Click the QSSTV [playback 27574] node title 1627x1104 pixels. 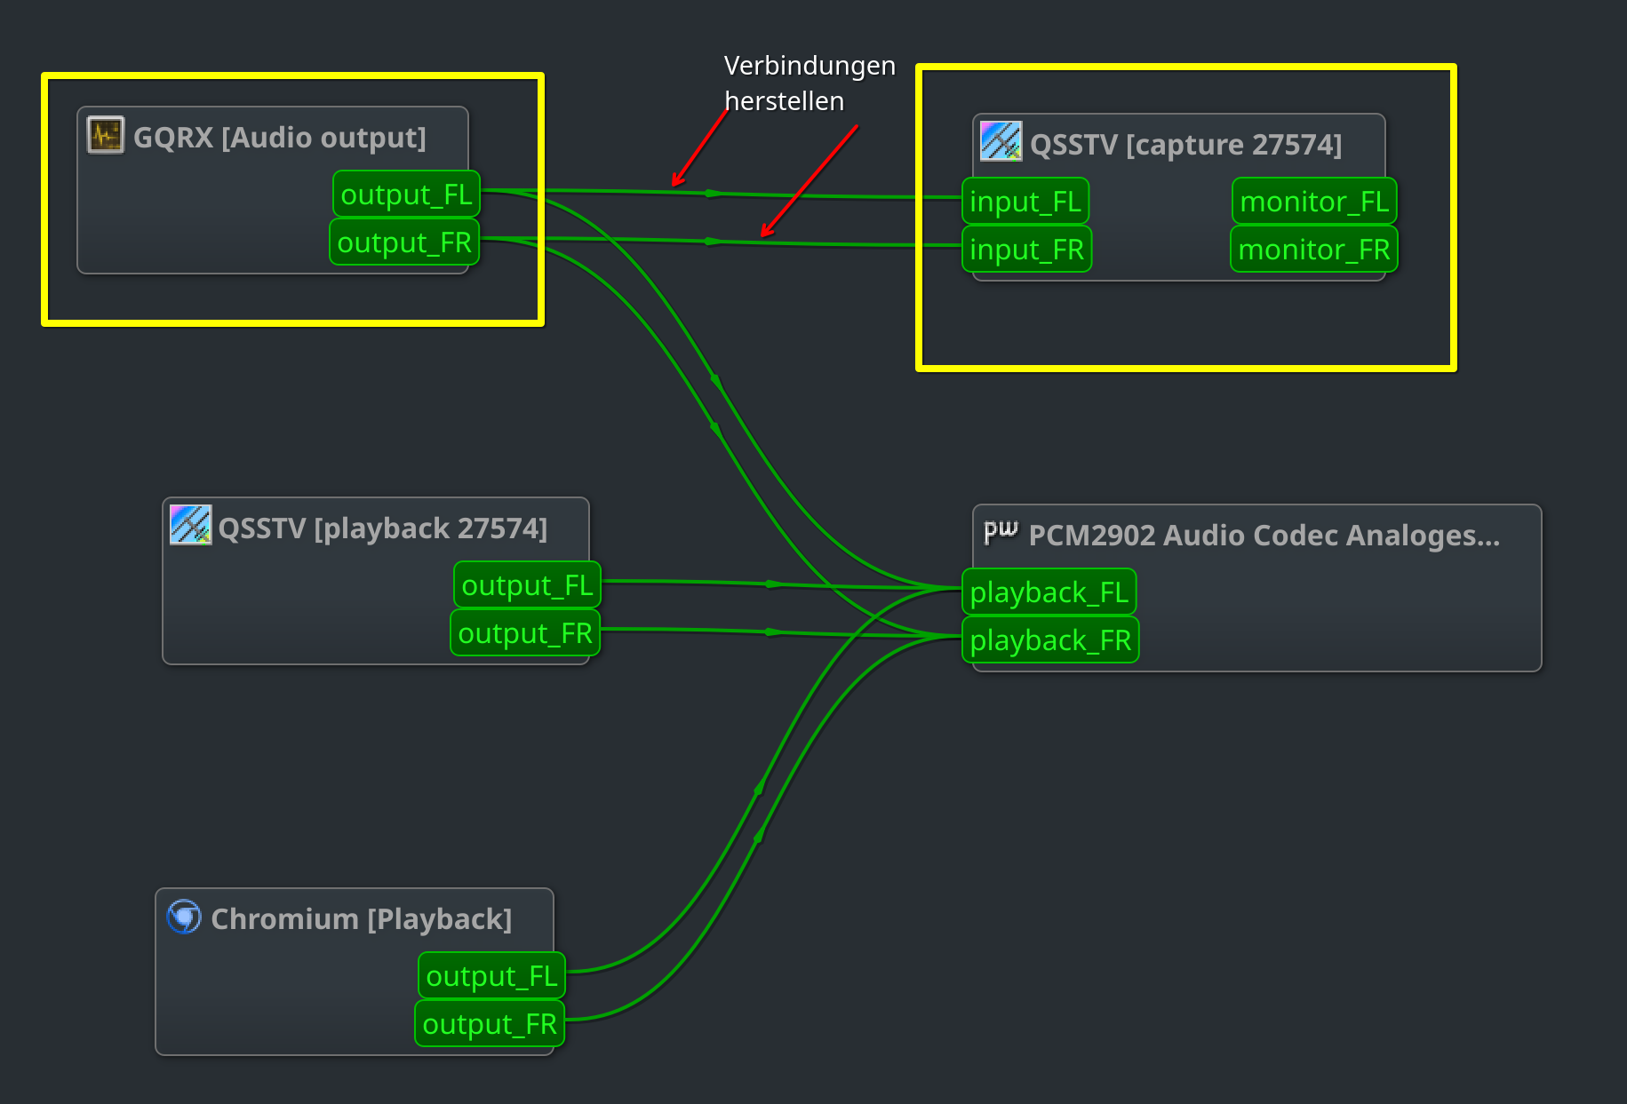[382, 528]
